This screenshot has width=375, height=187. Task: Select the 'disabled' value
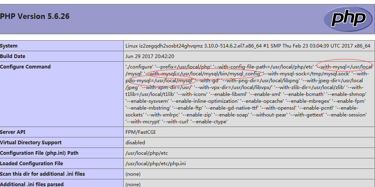(135, 143)
